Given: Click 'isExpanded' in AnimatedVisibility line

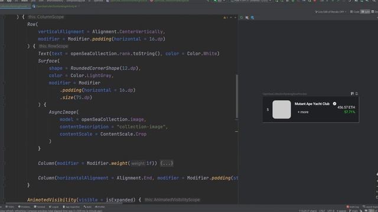Looking at the screenshot, I should click(x=119, y=200).
